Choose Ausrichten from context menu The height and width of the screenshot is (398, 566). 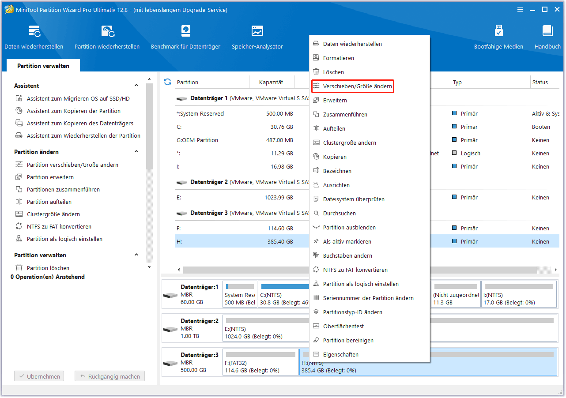point(370,185)
